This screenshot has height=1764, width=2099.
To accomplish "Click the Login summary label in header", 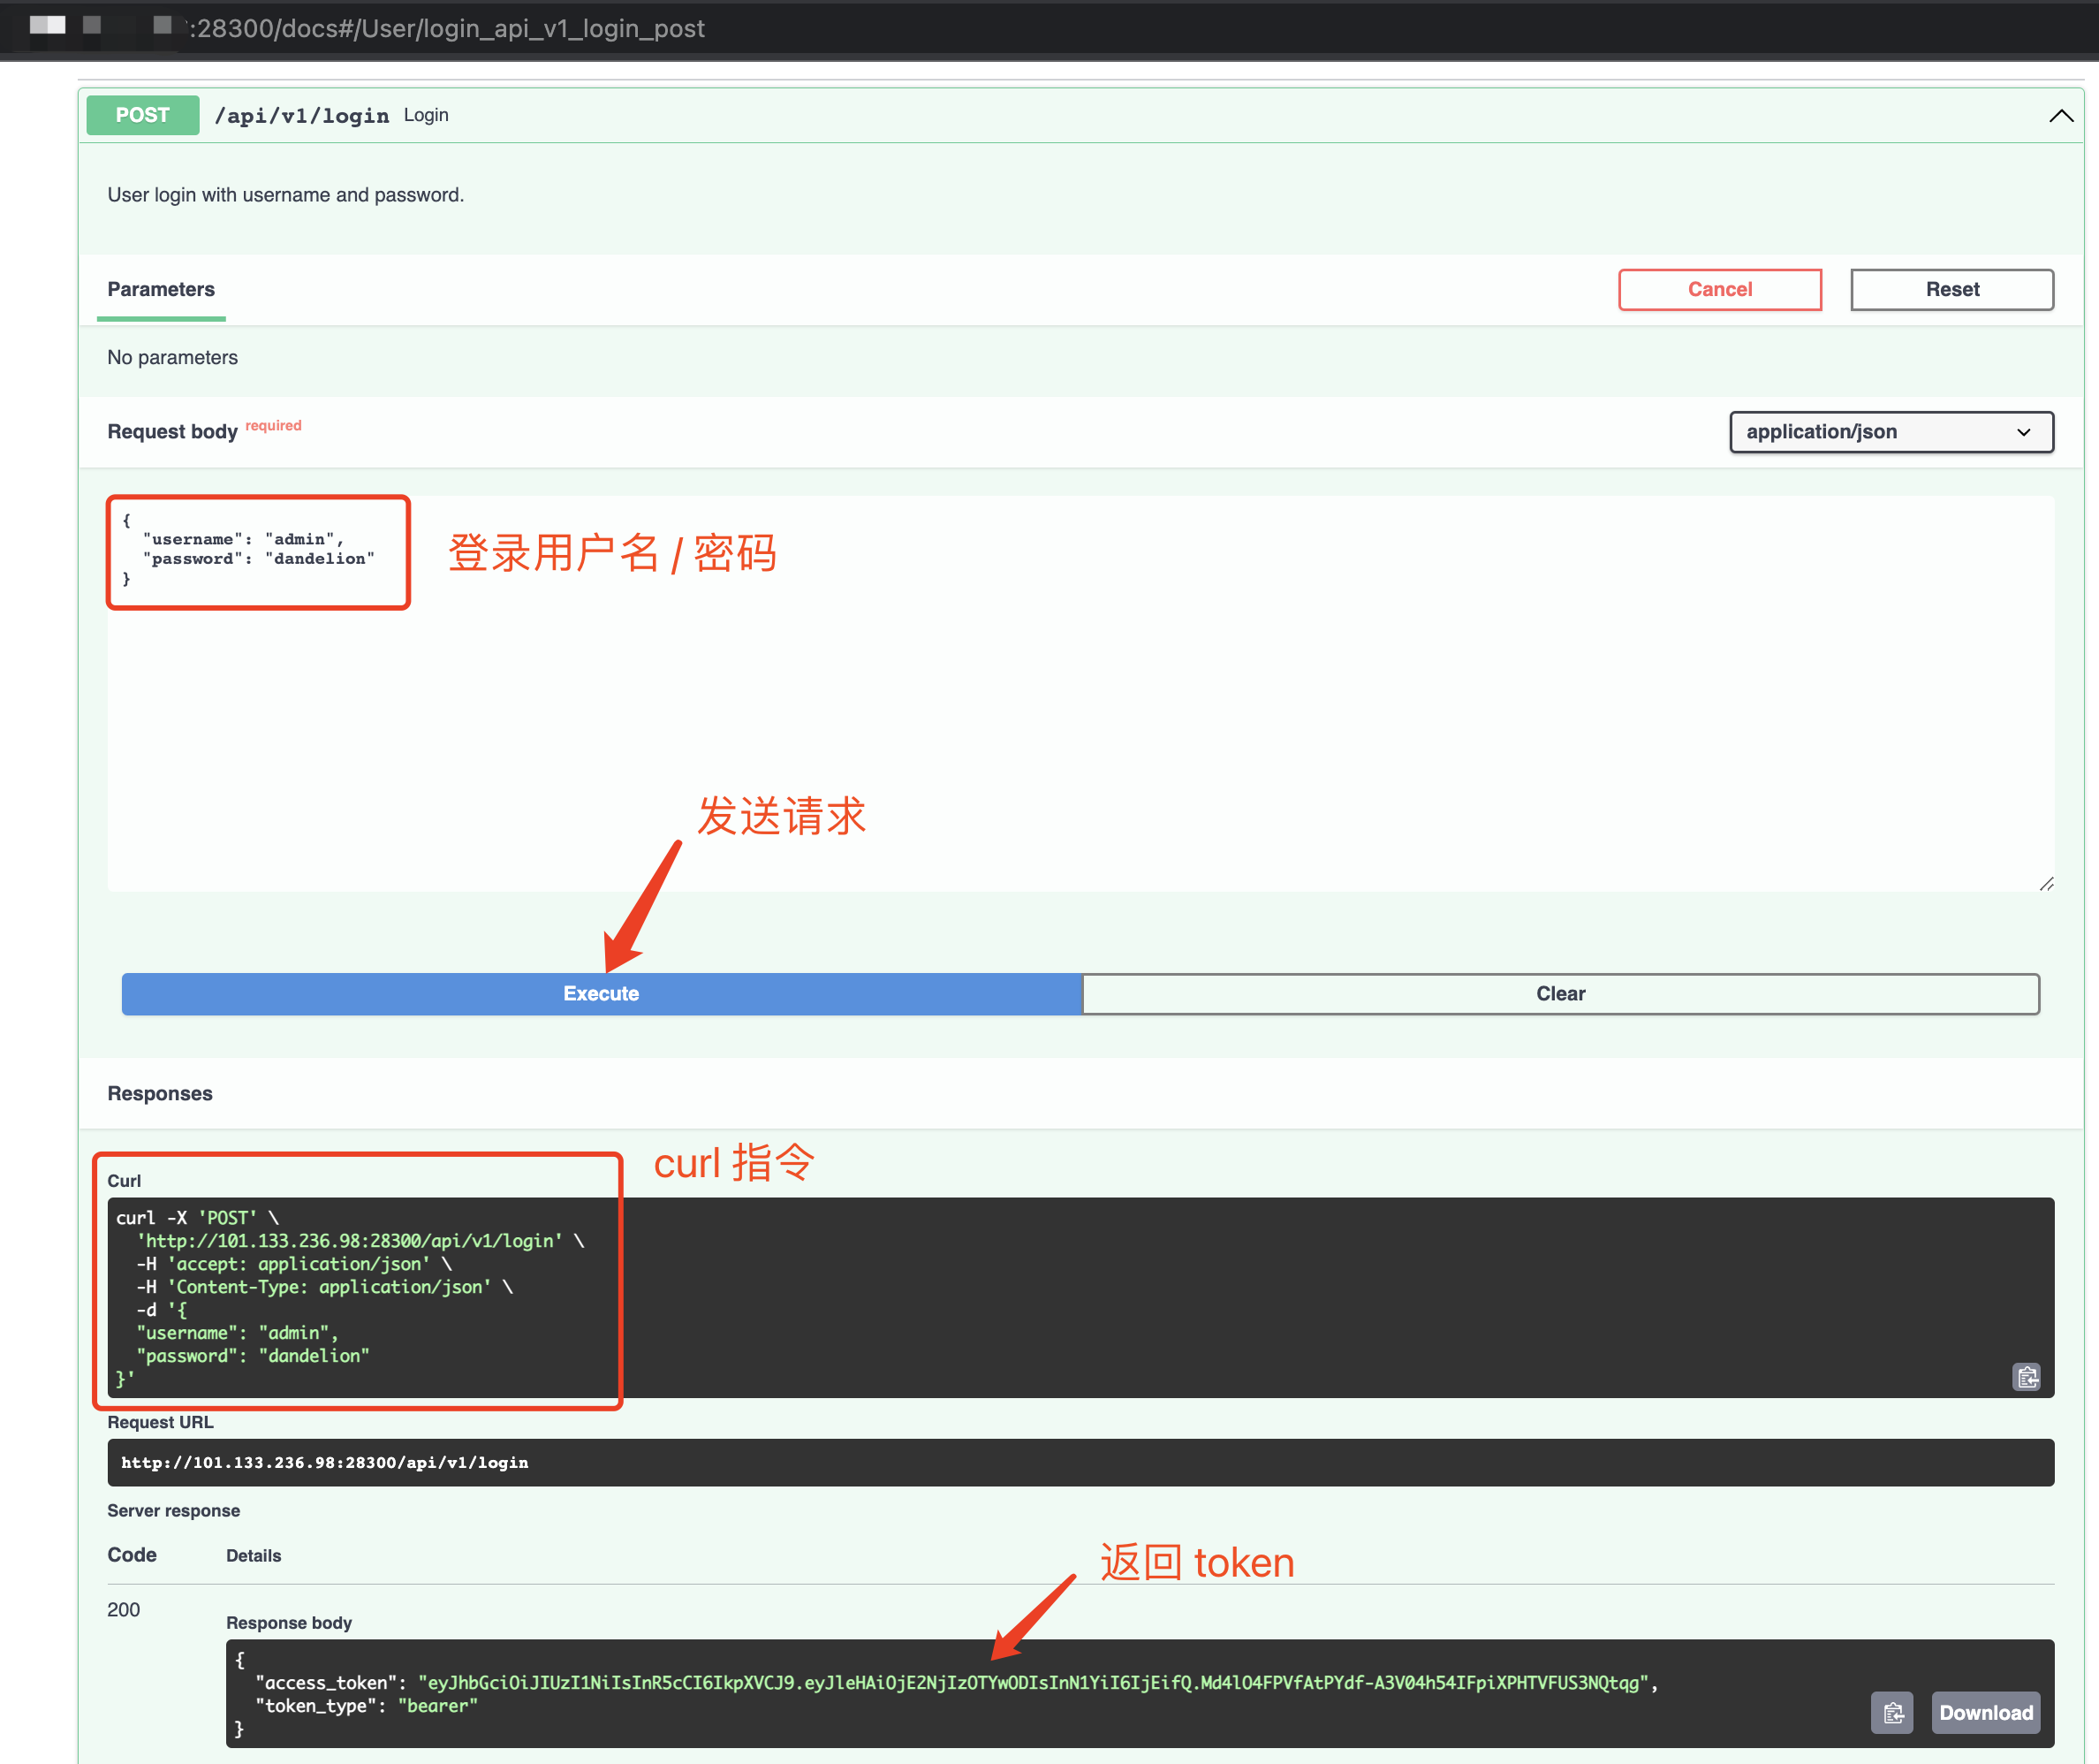I will (x=426, y=115).
